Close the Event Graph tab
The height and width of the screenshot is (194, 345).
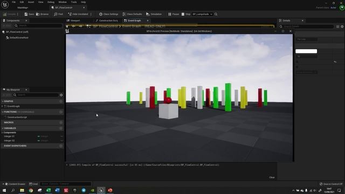click(148, 20)
